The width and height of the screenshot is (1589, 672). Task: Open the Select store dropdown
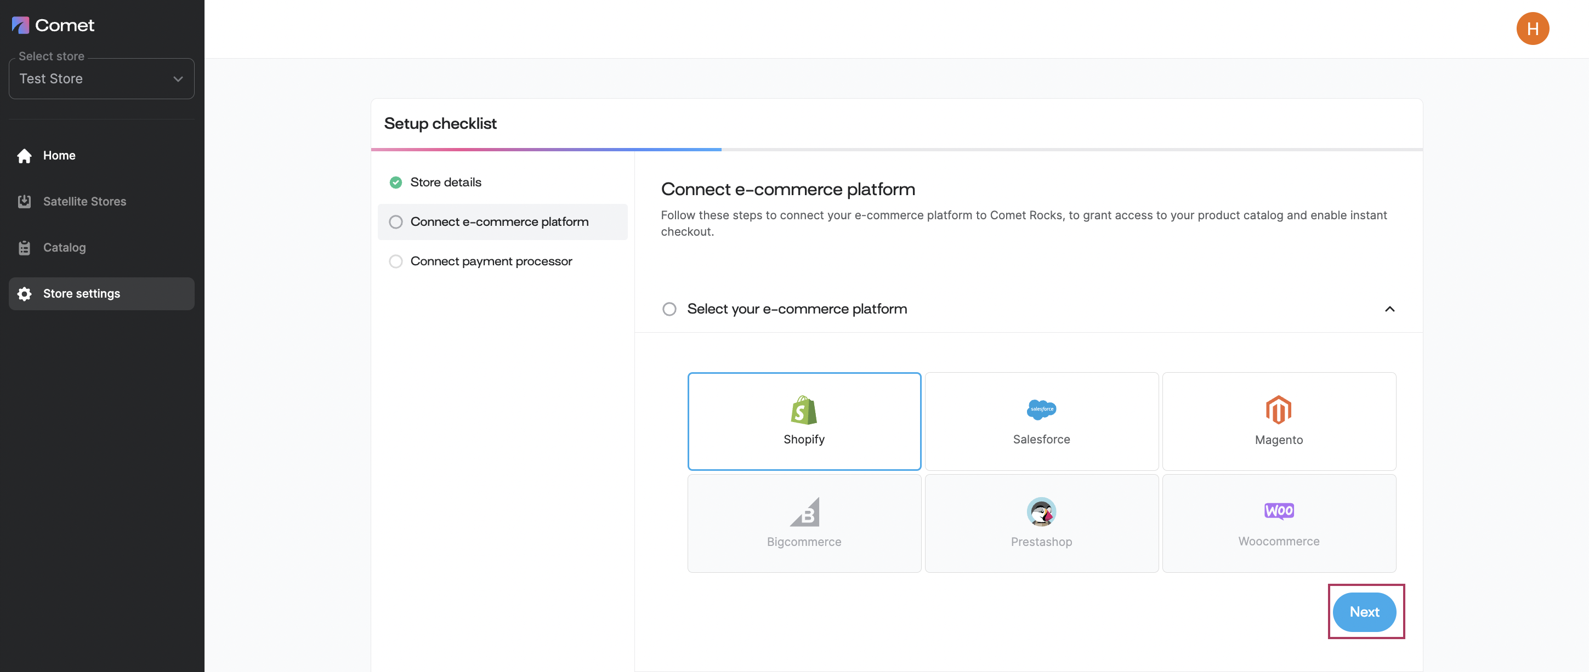[x=102, y=79]
